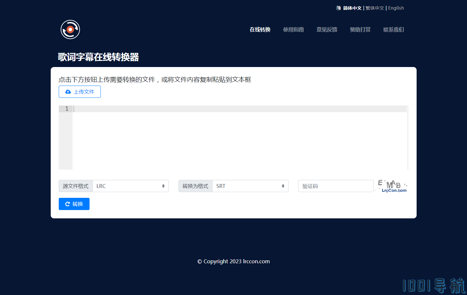The height and width of the screenshot is (295, 467).
Task: Open the 使用指南 navigation page
Action: coord(293,29)
